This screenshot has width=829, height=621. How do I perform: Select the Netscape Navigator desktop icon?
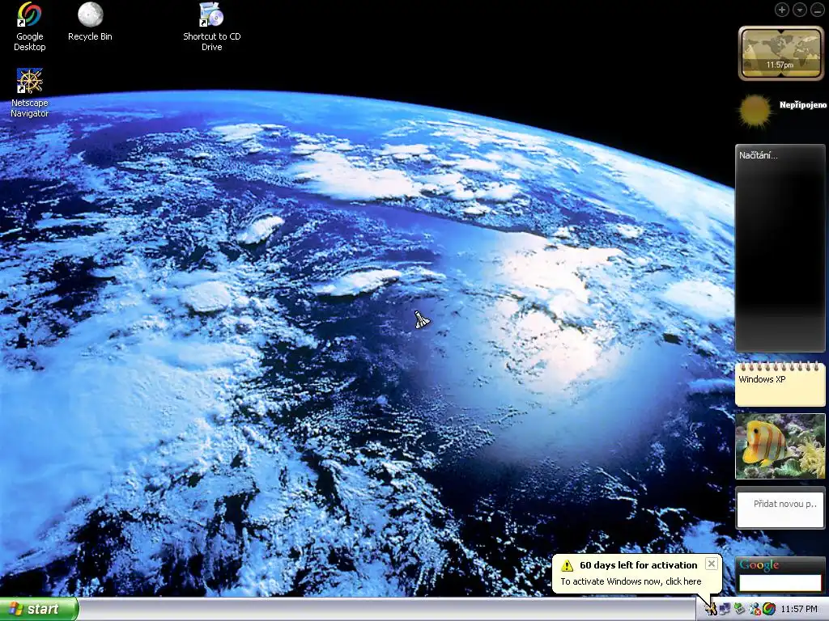pos(30,81)
